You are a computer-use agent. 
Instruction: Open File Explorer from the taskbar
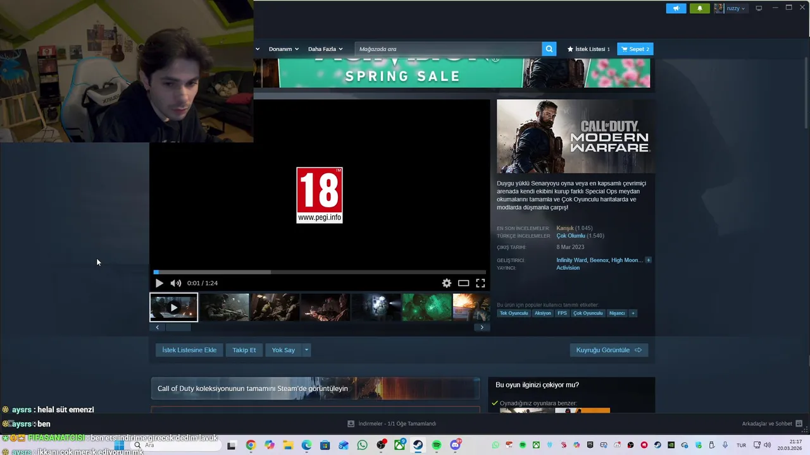288,446
